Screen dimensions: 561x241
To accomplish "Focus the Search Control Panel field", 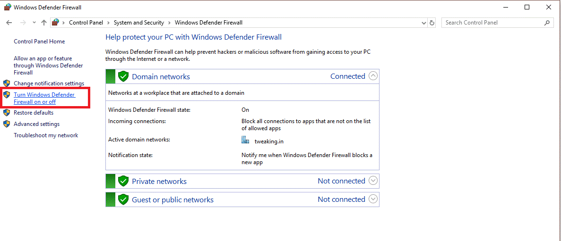I will (497, 23).
